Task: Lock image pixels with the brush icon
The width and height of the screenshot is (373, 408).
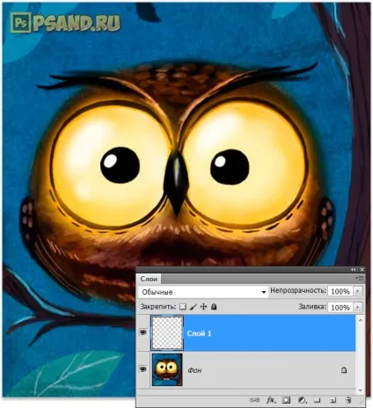Action: coord(194,307)
